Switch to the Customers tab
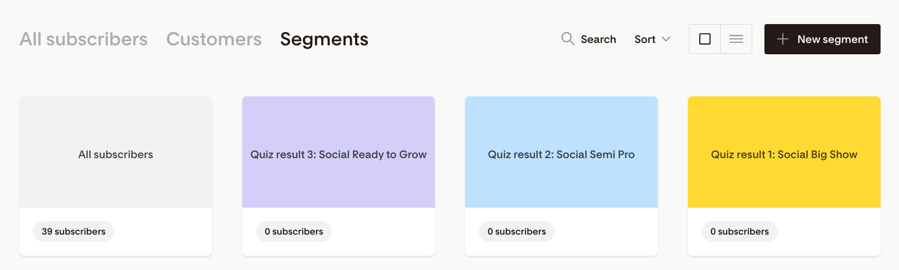Image resolution: width=899 pixels, height=270 pixels. [x=214, y=39]
